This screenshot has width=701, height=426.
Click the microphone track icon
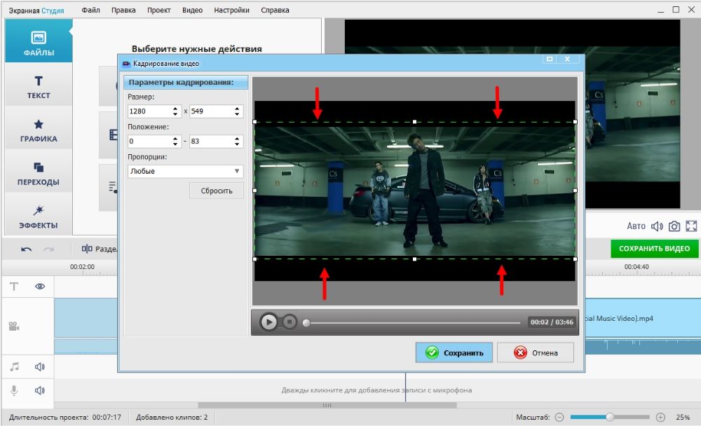tap(14, 390)
